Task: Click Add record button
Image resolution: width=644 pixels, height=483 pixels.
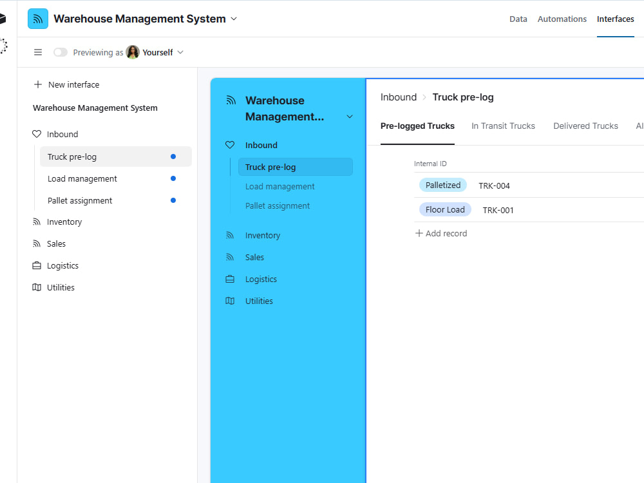Action: [441, 233]
